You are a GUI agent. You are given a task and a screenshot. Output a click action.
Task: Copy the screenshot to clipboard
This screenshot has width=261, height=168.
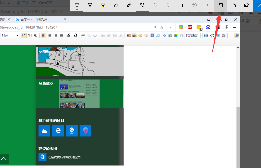pos(233,5)
